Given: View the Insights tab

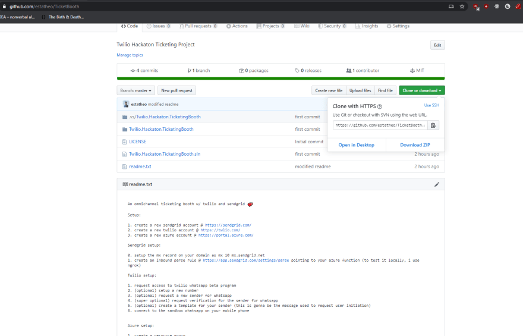Looking at the screenshot, I should tap(367, 26).
